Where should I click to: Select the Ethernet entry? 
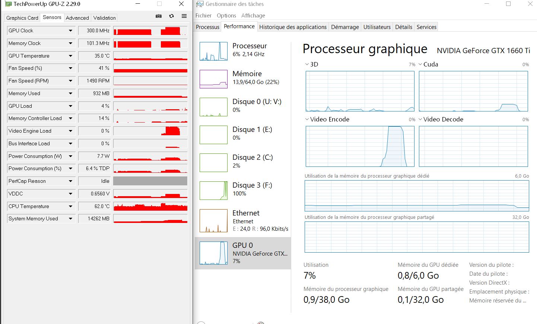[243, 221]
